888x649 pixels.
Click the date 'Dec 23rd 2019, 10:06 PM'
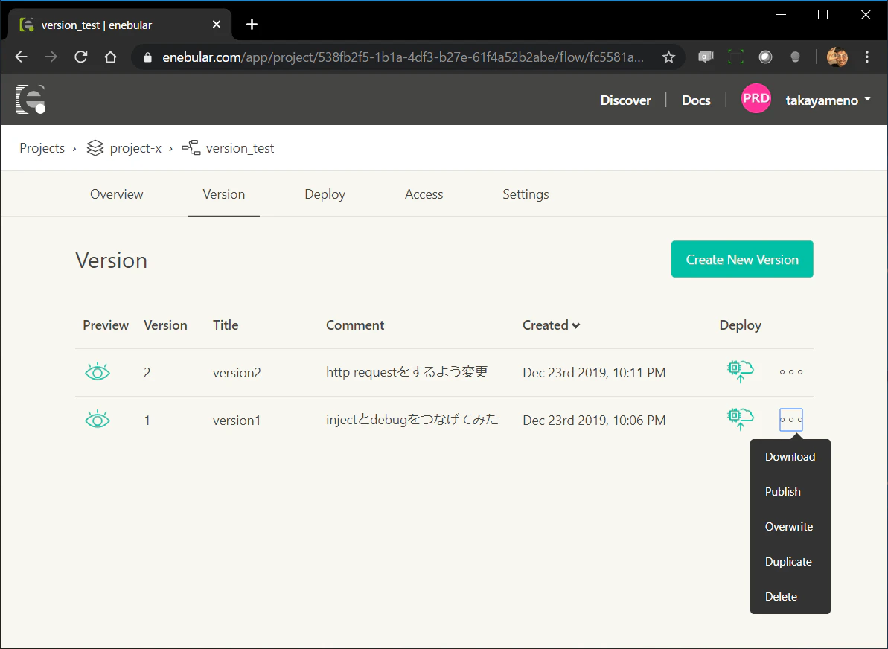[594, 421]
